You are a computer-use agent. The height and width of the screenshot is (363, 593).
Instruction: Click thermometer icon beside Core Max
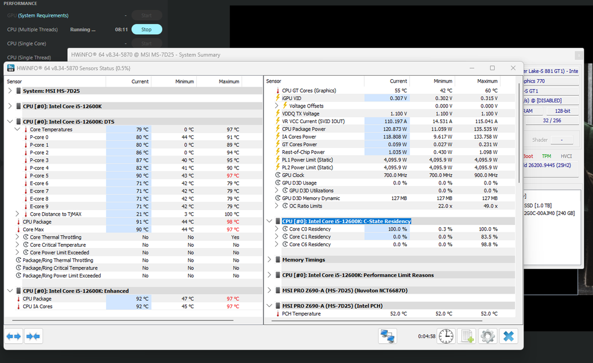click(x=18, y=229)
